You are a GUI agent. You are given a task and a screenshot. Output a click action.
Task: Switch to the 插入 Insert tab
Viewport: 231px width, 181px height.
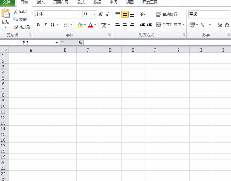click(41, 2)
